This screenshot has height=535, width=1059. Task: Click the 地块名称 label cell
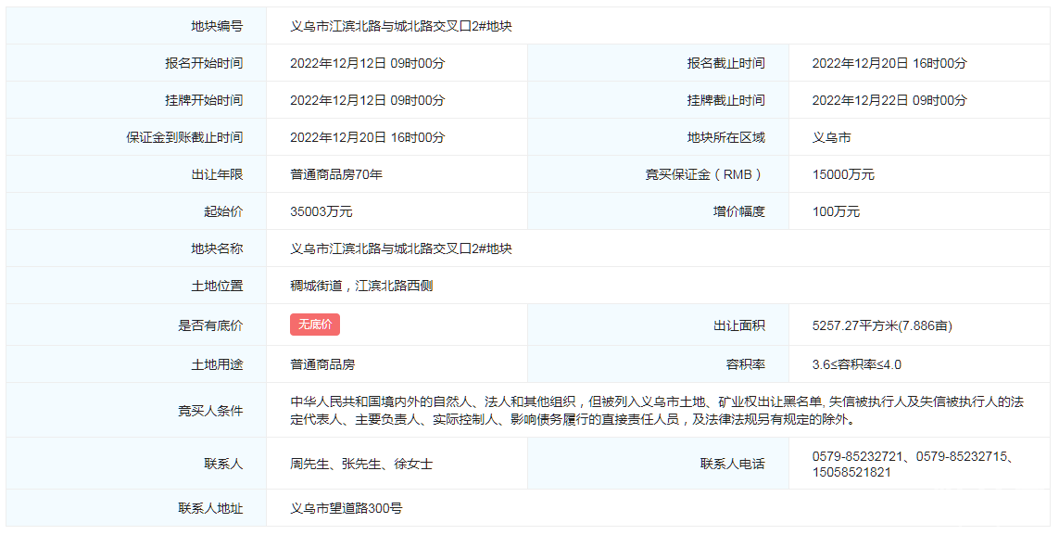[217, 248]
